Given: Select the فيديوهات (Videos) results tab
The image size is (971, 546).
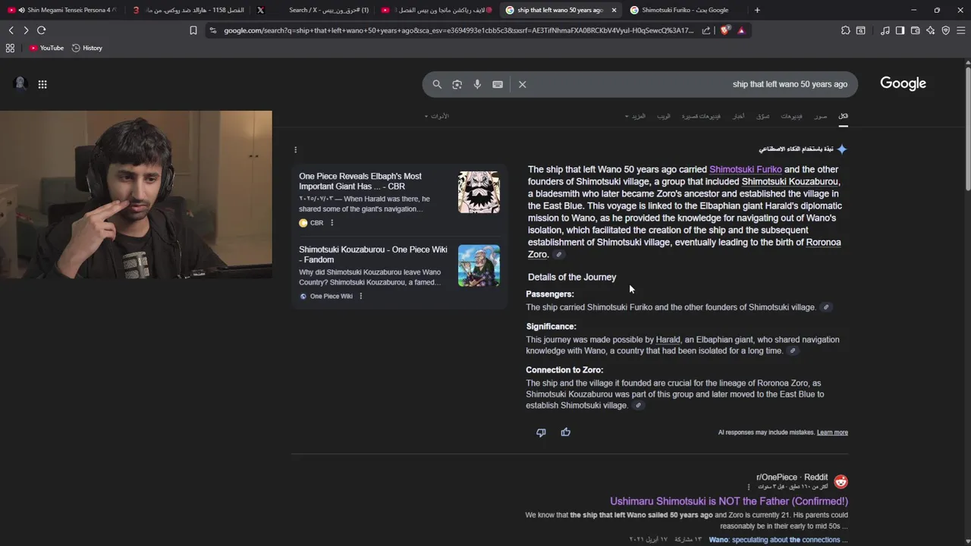Looking at the screenshot, I should 791,116.
